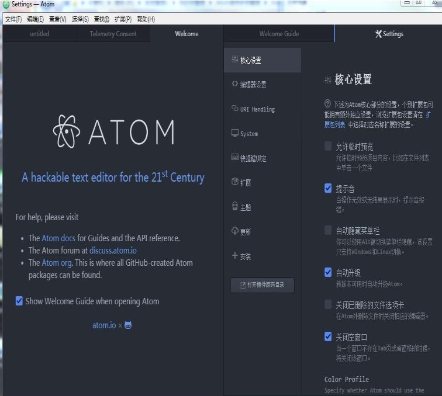The width and height of the screenshot is (442, 396).
Task: Open 安装 settings section
Action: coord(262,256)
